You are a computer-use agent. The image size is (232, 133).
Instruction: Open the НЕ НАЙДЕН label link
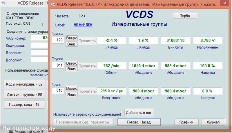83,25
